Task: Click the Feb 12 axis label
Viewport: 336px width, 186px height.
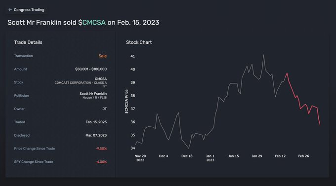Action: pyautogui.click(x=280, y=156)
